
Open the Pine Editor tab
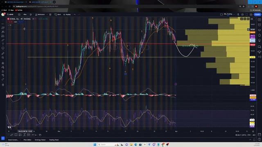27,140
